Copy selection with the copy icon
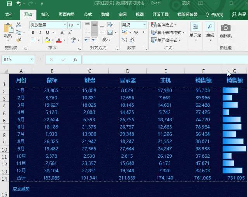 [19, 32]
